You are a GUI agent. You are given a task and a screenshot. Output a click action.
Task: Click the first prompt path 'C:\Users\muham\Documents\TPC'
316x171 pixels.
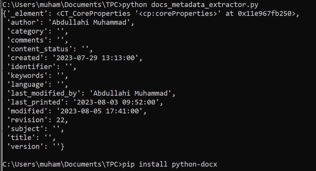click(60, 5)
